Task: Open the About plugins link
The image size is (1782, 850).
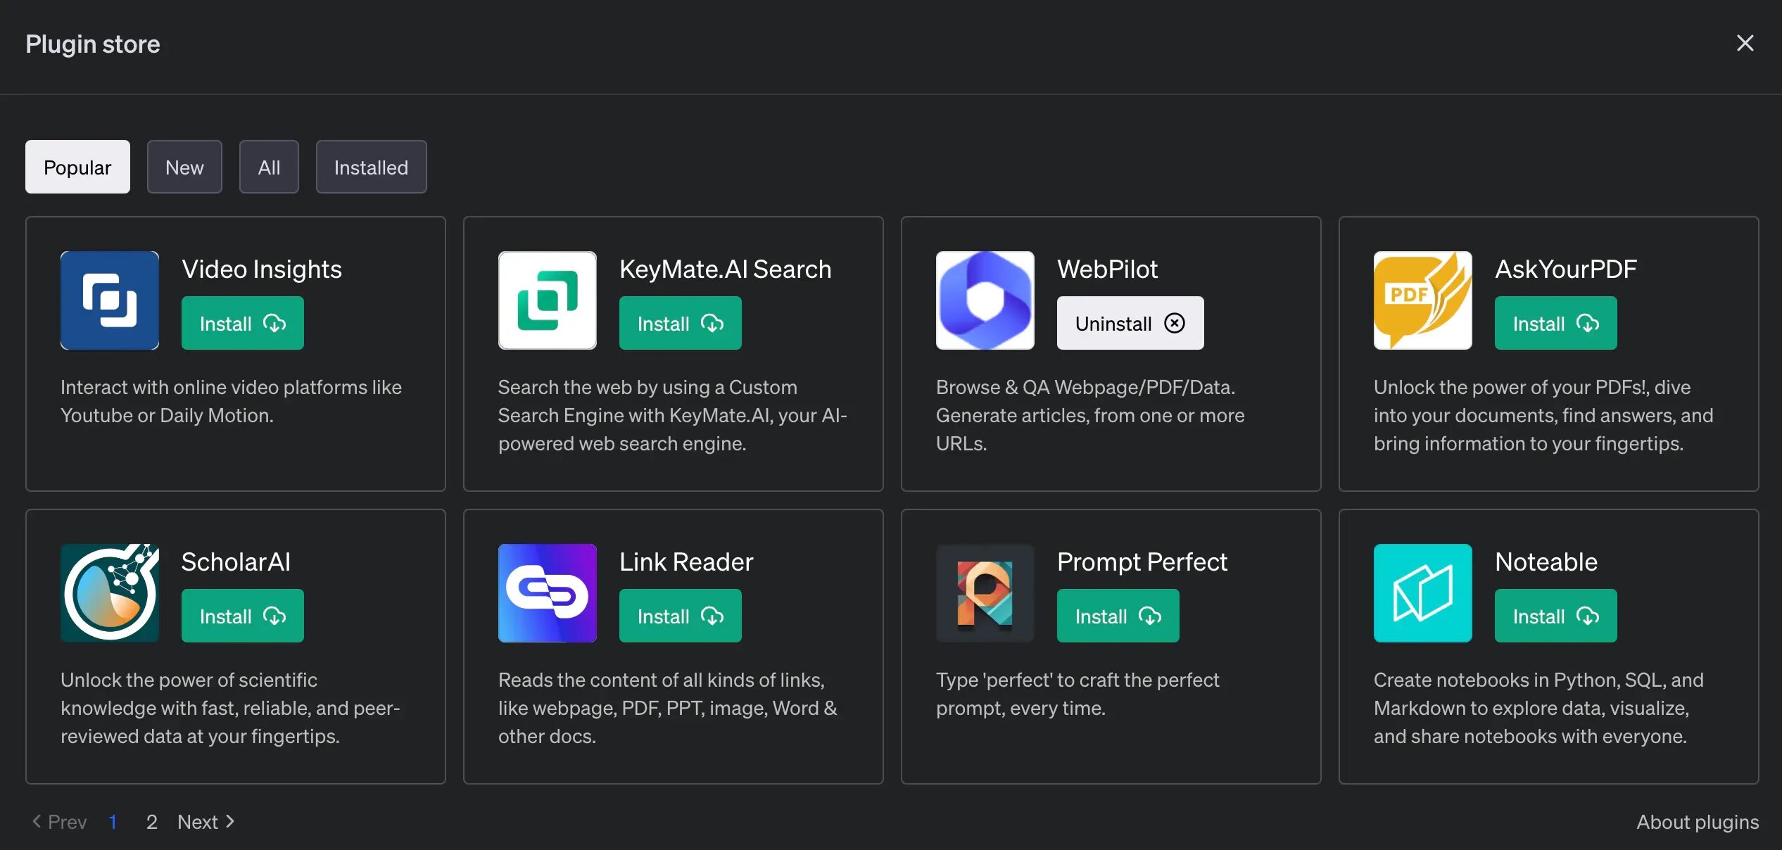Action: tap(1698, 822)
